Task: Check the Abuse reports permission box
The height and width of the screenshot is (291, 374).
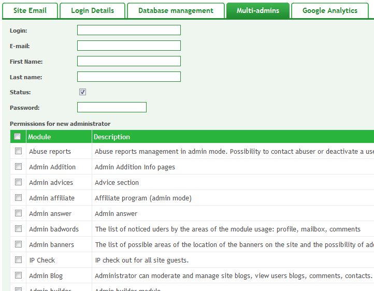Action: tap(18, 151)
